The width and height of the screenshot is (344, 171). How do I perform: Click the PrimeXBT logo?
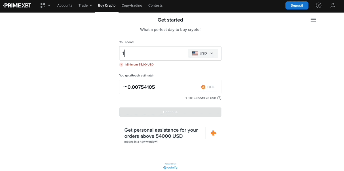pos(17,5)
